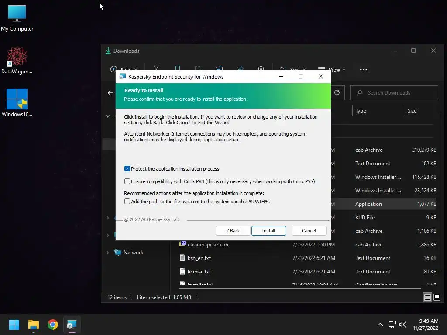This screenshot has height=335, width=447.
Task: Click Cut icon in Downloads toolbar
Action: pyautogui.click(x=156, y=68)
